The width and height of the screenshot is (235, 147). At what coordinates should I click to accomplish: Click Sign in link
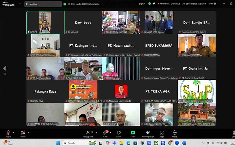click(142, 4)
